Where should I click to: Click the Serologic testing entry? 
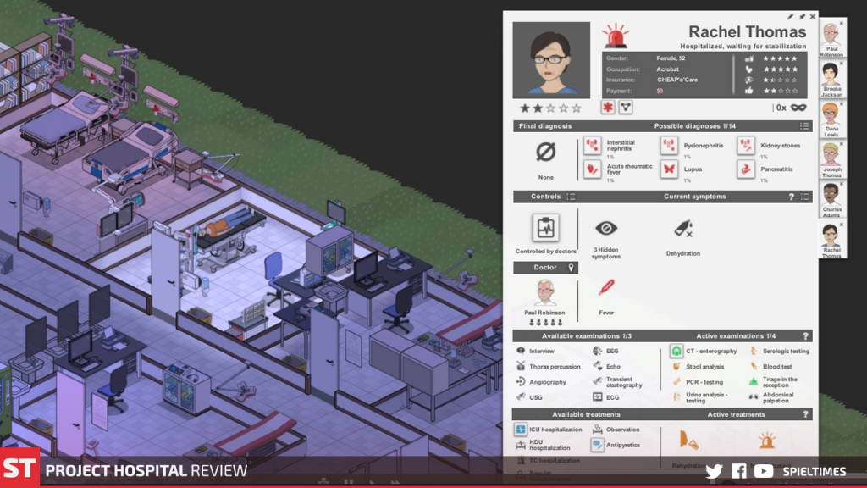(x=779, y=351)
